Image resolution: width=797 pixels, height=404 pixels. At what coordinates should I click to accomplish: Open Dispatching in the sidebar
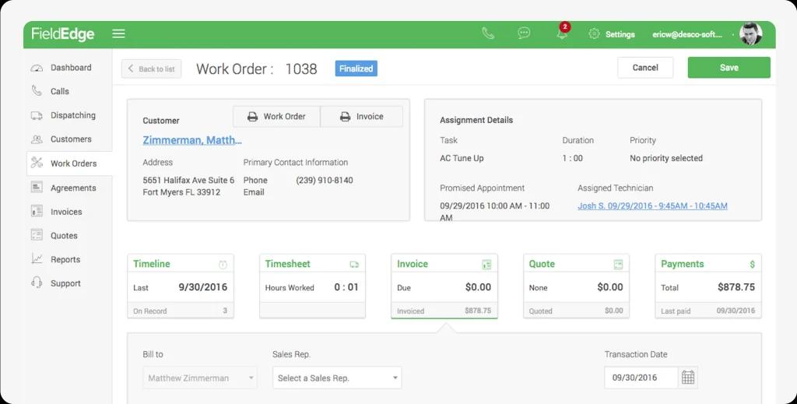click(72, 115)
